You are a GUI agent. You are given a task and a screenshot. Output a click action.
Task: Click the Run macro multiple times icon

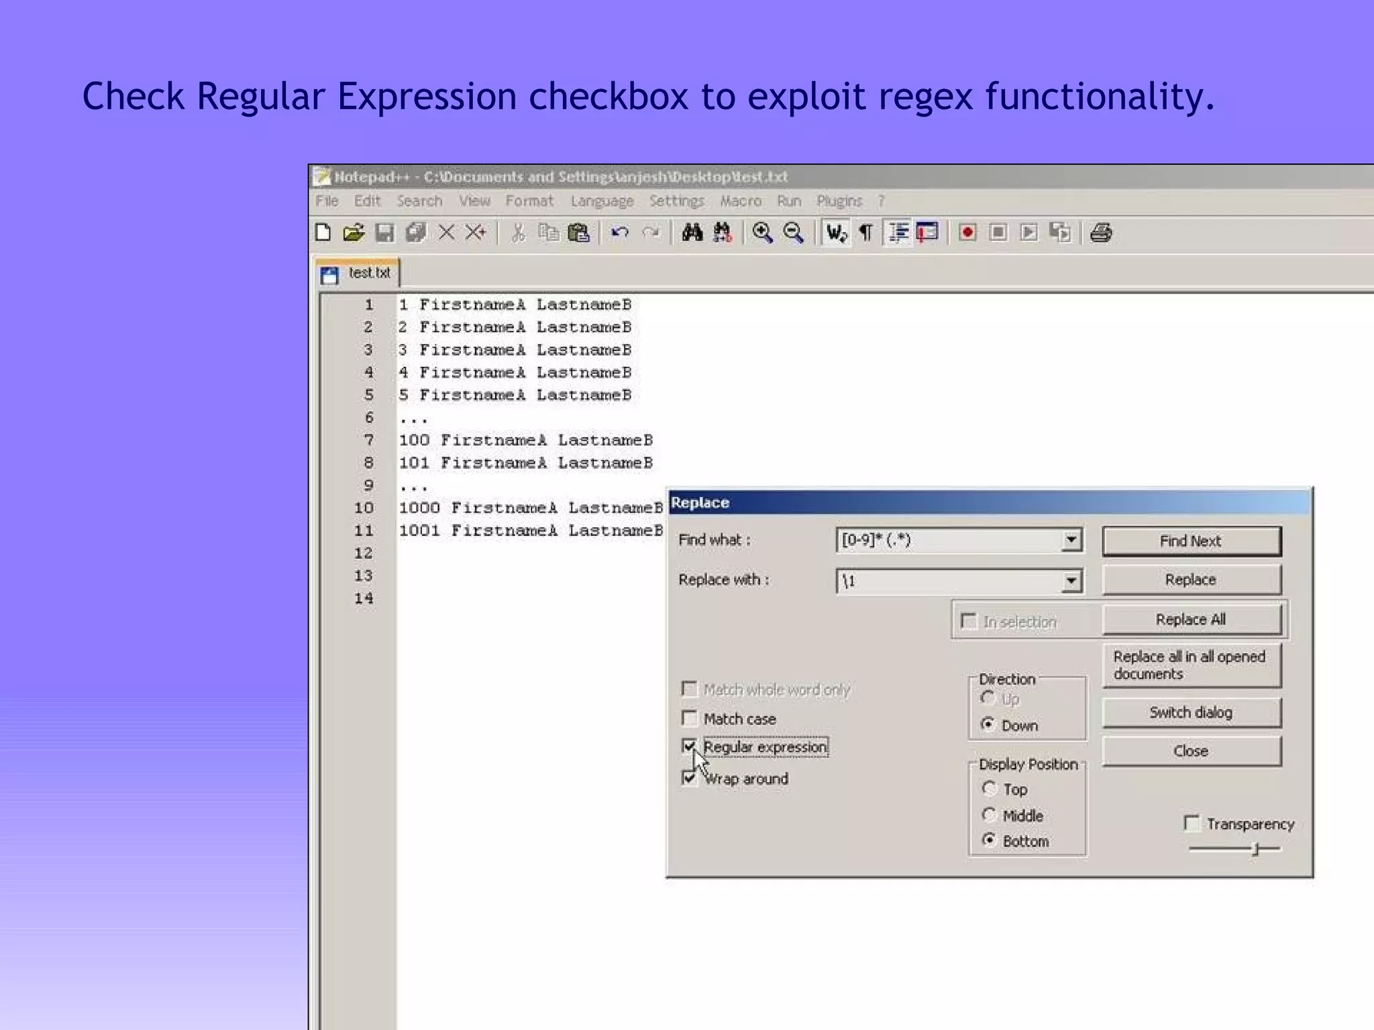1060,233
